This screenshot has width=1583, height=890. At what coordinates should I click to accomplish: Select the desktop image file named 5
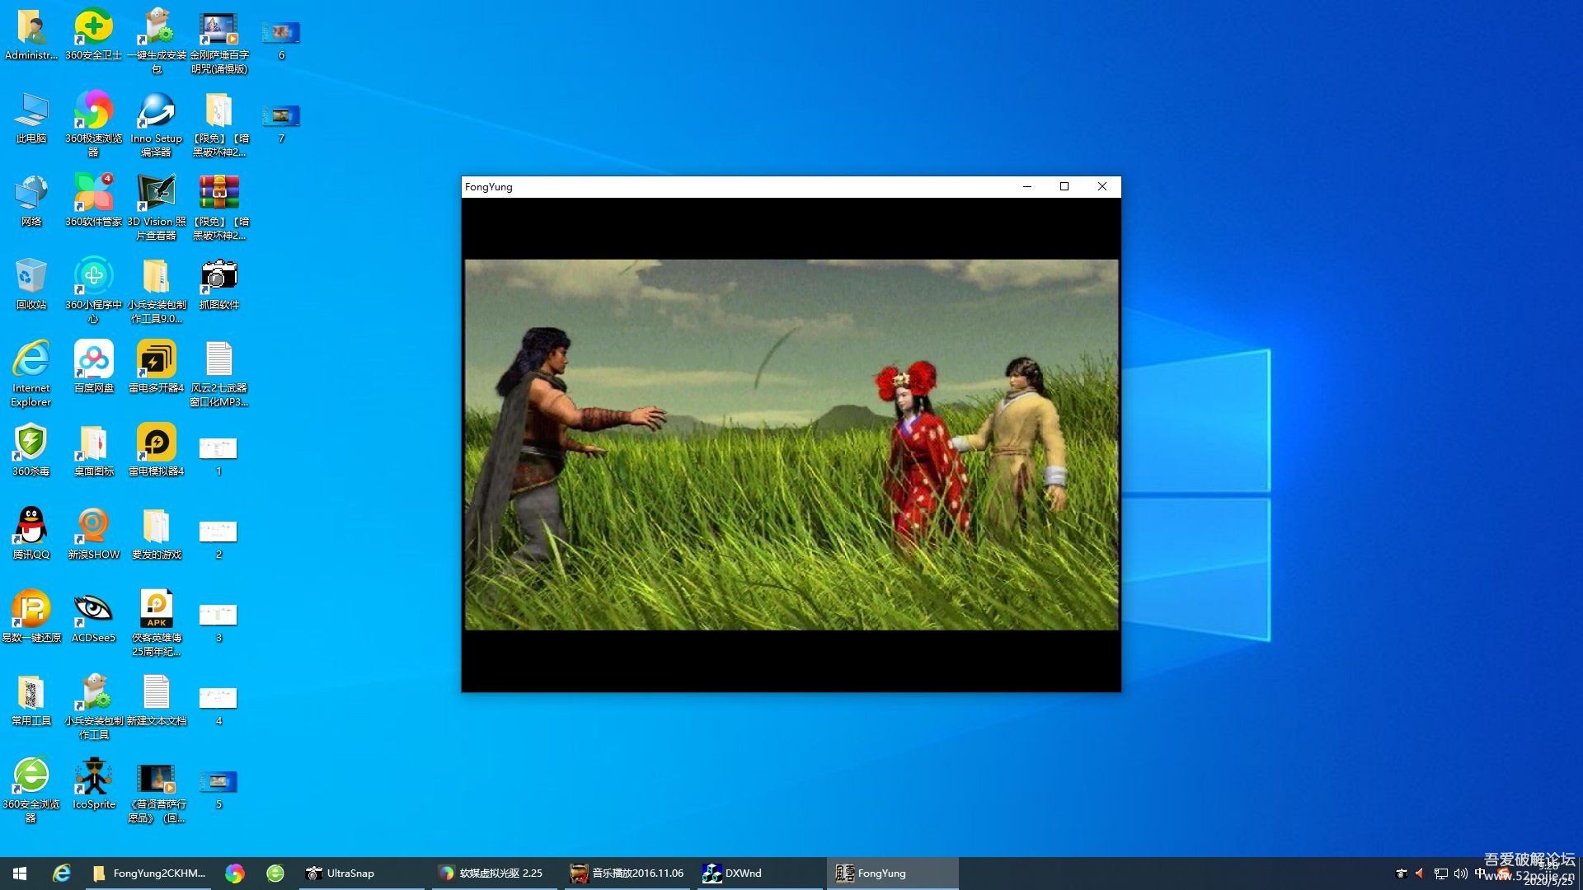[x=218, y=789]
